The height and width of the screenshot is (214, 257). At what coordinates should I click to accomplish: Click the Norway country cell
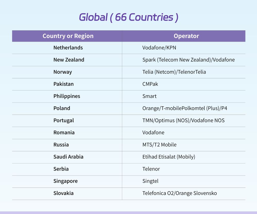(x=63, y=72)
